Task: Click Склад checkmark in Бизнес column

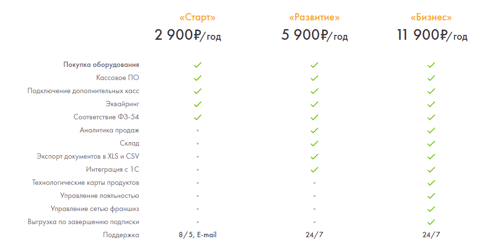Action: pos(431,144)
